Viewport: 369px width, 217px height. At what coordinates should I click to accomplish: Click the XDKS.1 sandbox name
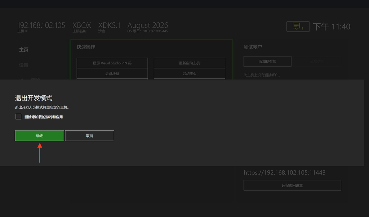pos(109,25)
